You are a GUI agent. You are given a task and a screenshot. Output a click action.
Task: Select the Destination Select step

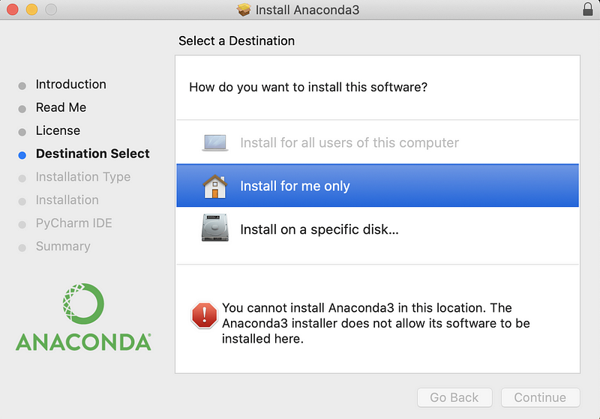[92, 154]
